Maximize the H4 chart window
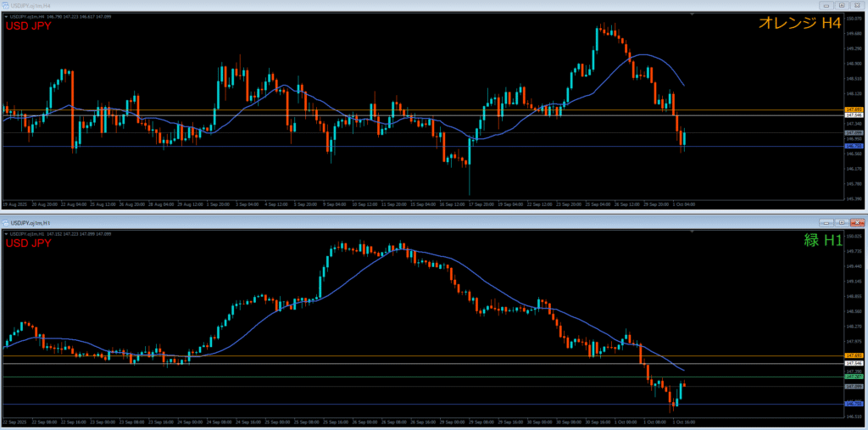Image resolution: width=868 pixels, height=430 pixels. tap(842, 5)
